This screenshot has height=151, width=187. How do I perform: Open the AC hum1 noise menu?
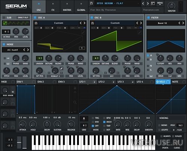[12, 50]
